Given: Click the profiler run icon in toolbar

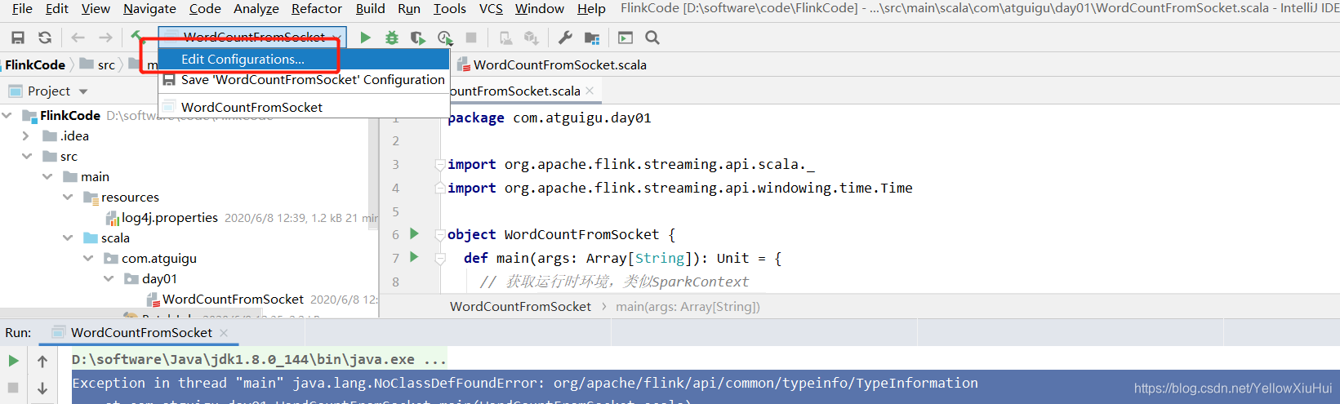Looking at the screenshot, I should pyautogui.click(x=445, y=38).
